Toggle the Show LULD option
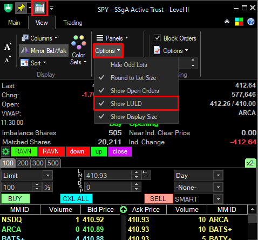The width and height of the screenshot is (258, 240). (x=136, y=104)
